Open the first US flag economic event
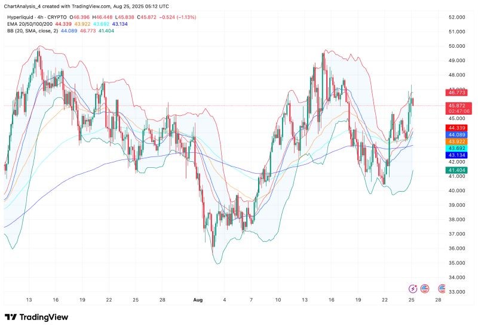This screenshot has width=478, height=329. (x=425, y=288)
